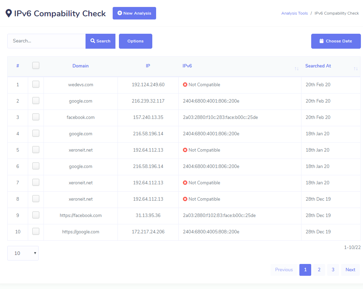This screenshot has height=289, width=363.
Task: Select the checkbox for facebook.com in row 3
Action: point(36,117)
